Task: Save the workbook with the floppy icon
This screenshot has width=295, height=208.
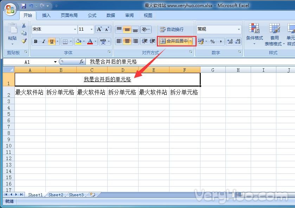Action: point(24,6)
